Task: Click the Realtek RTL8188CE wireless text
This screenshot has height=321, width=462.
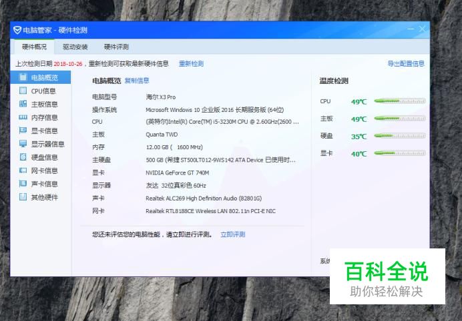Action: coord(211,211)
